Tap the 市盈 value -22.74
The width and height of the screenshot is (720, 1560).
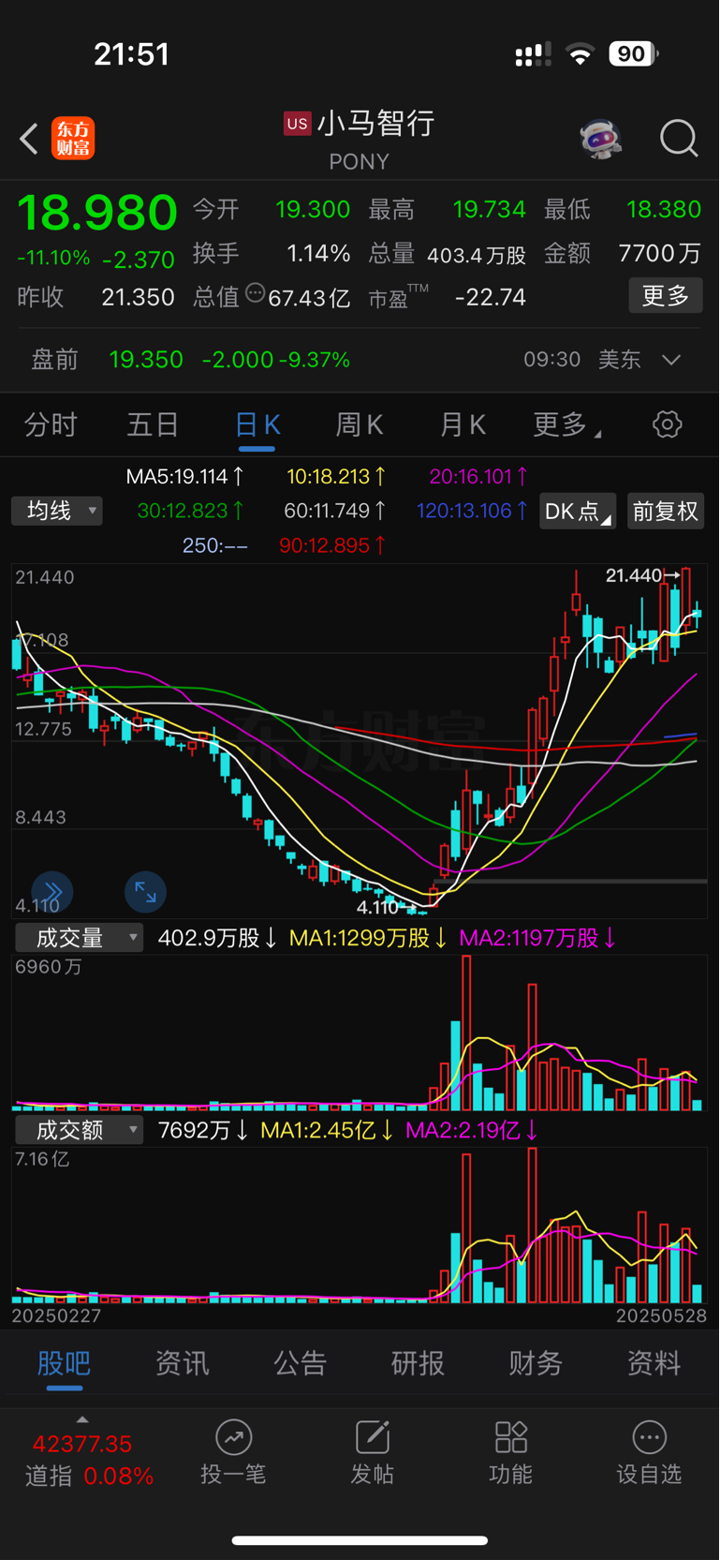(x=490, y=297)
